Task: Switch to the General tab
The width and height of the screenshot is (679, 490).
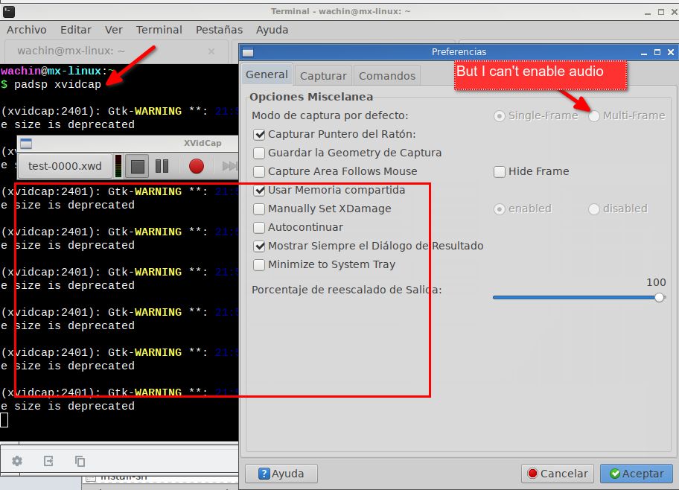Action: (x=267, y=74)
